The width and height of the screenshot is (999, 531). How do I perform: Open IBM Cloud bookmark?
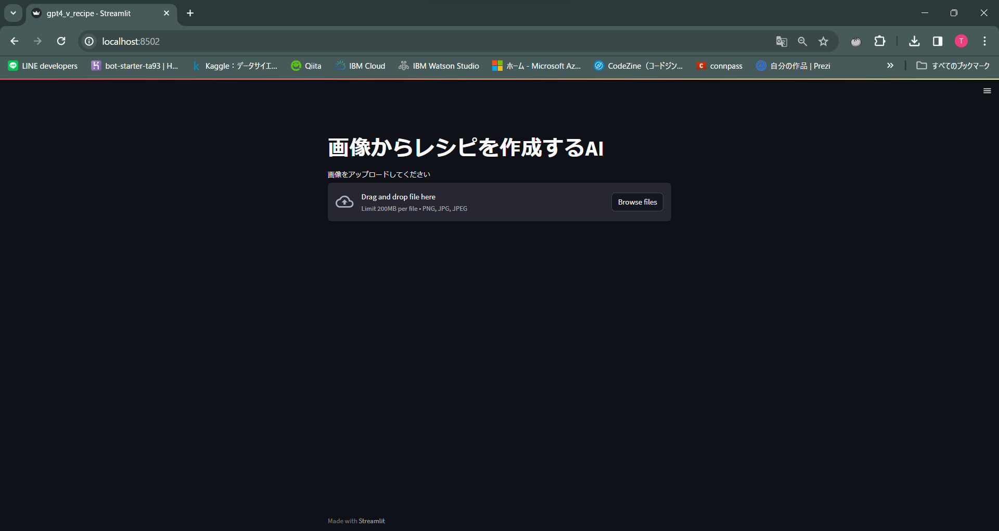click(361, 66)
